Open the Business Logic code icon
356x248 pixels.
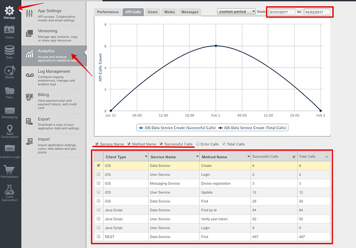[x=10, y=148]
